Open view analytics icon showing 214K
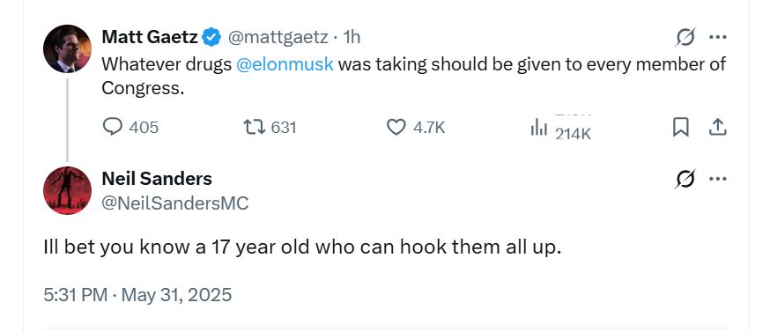Viewport: 770px width, 332px height. pyautogui.click(x=538, y=128)
